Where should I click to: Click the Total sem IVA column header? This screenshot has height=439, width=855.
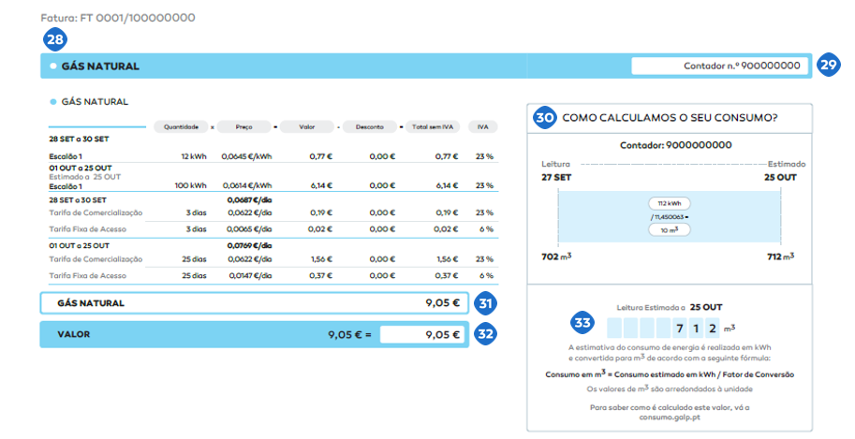(x=433, y=127)
